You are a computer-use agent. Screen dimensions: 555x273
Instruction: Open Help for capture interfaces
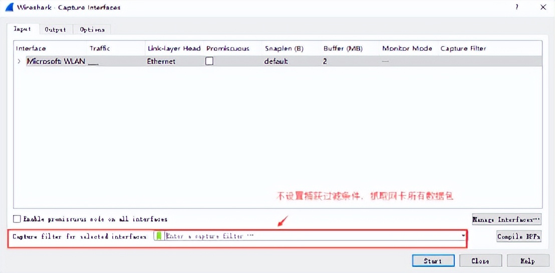click(527, 261)
